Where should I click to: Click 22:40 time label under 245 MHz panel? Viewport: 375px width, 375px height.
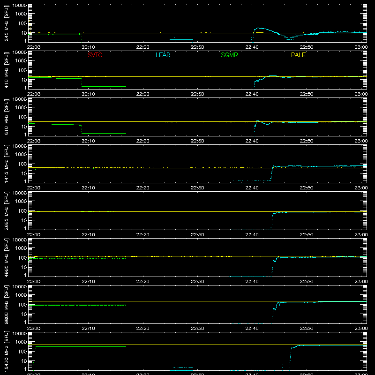click(x=252, y=47)
